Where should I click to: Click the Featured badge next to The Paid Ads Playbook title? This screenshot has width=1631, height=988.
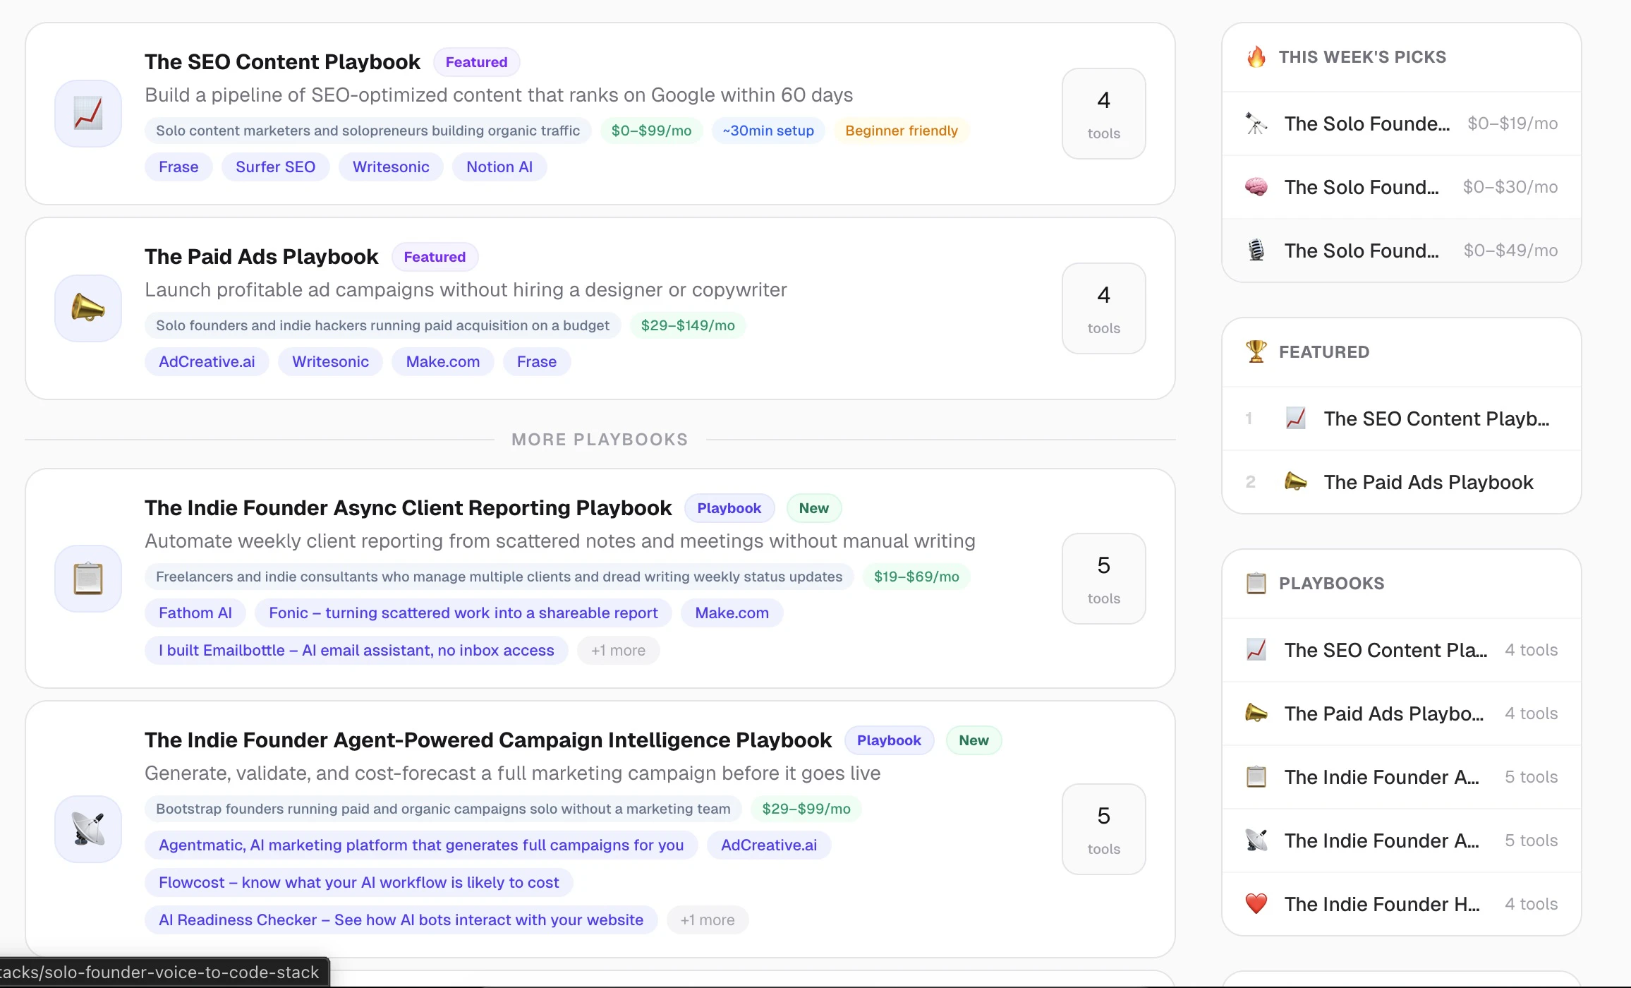click(434, 256)
